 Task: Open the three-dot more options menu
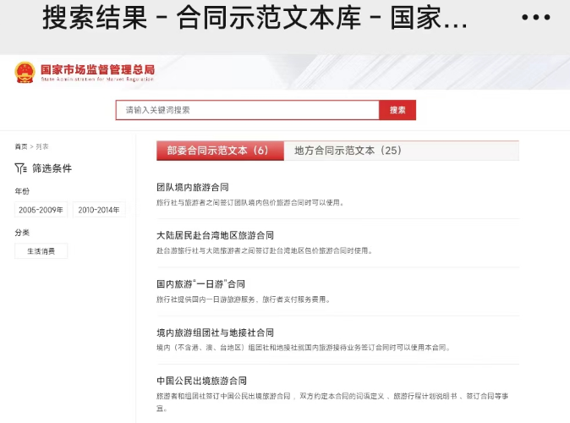[535, 18]
